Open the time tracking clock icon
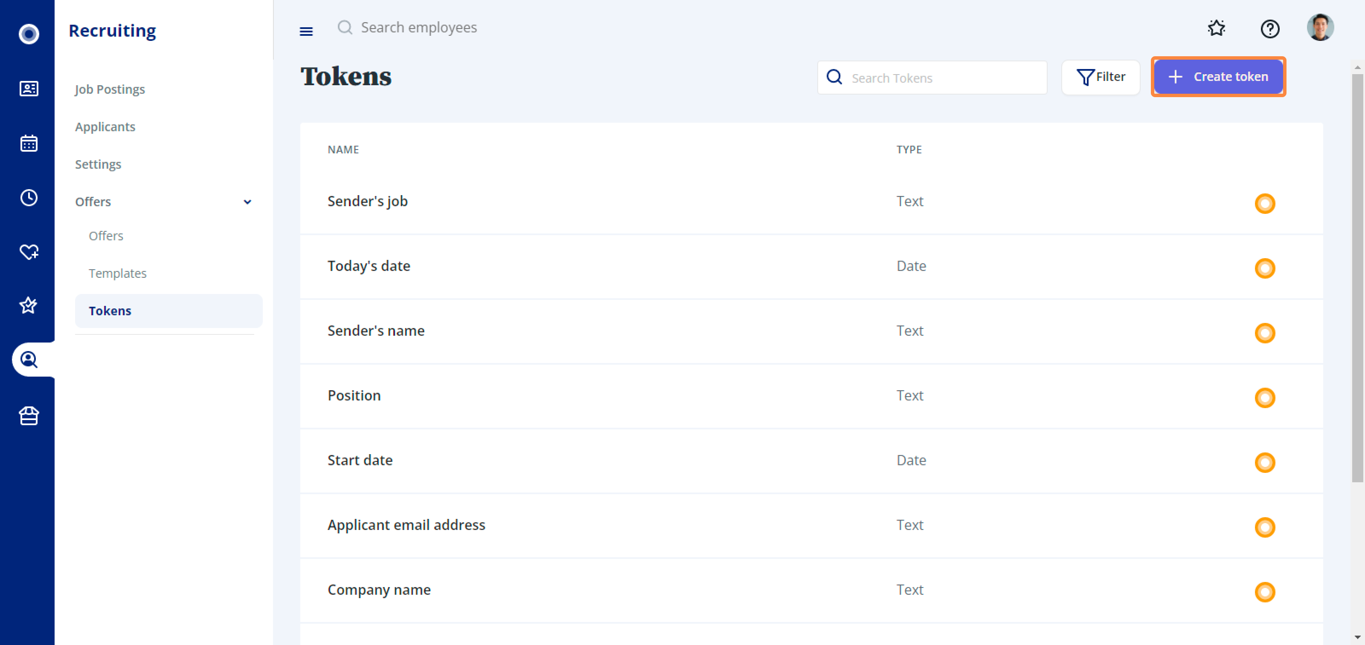The width and height of the screenshot is (1365, 645). (29, 197)
